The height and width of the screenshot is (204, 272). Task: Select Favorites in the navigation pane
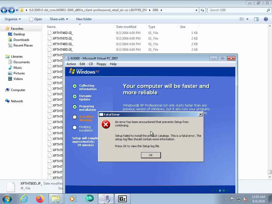coord(17,29)
